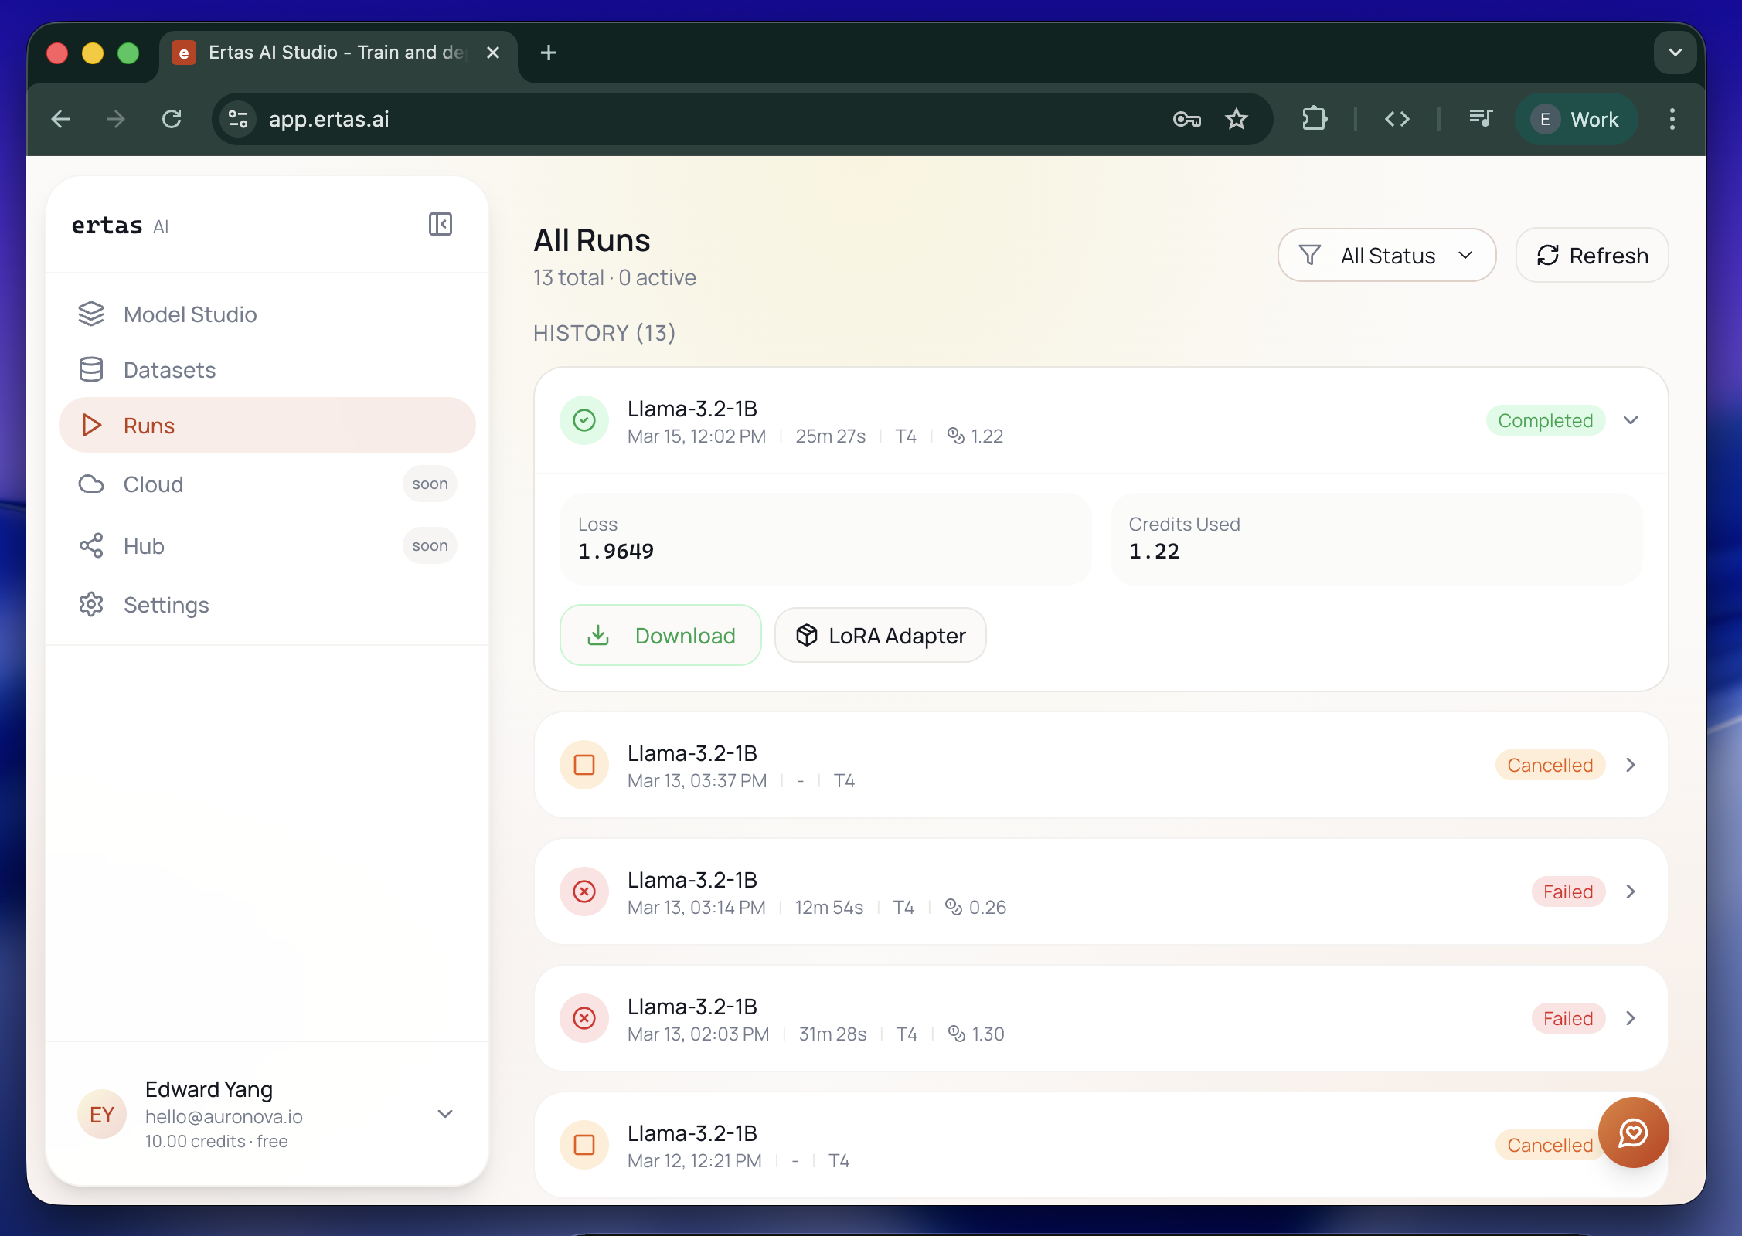
Task: Click the green completed check icon
Action: pos(584,420)
